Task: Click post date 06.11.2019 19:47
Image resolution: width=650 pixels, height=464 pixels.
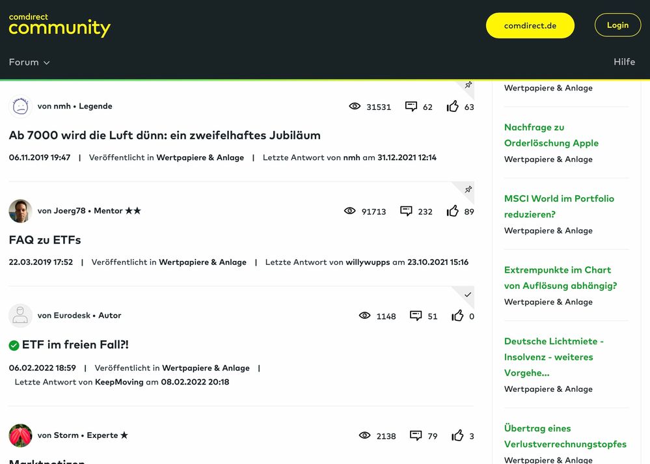Action: pyautogui.click(x=40, y=157)
